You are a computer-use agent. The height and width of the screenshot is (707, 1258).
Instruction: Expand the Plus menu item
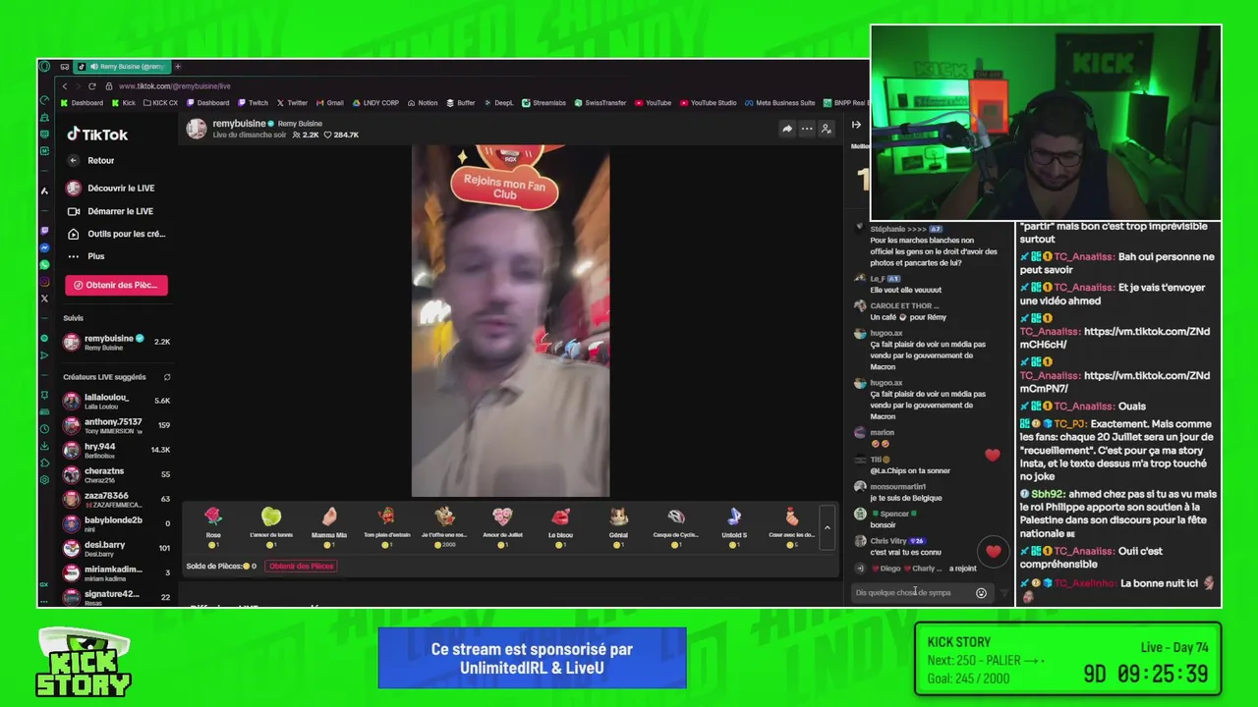point(85,256)
